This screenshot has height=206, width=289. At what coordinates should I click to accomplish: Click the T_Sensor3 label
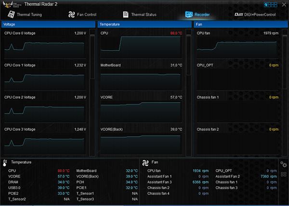(x=85, y=199)
